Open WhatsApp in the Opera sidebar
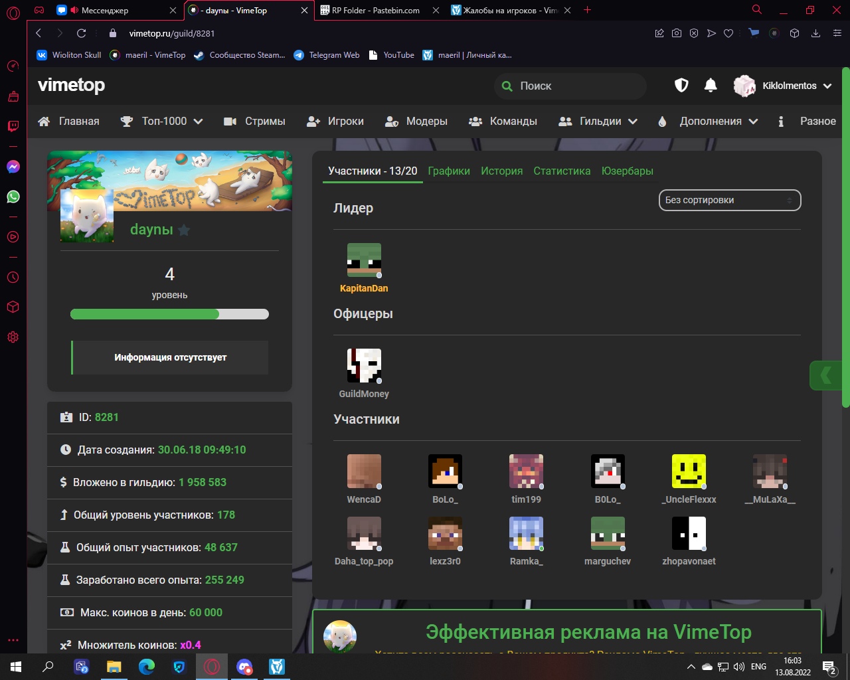 click(13, 197)
